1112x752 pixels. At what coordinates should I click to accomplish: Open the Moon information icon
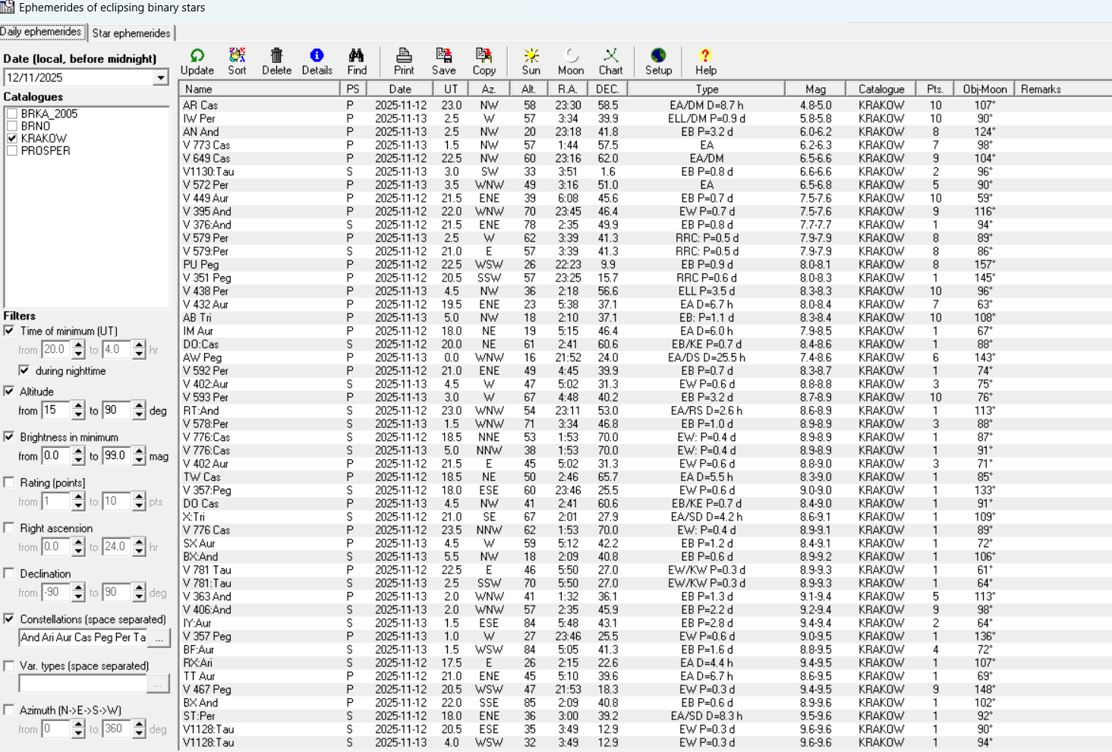(571, 61)
